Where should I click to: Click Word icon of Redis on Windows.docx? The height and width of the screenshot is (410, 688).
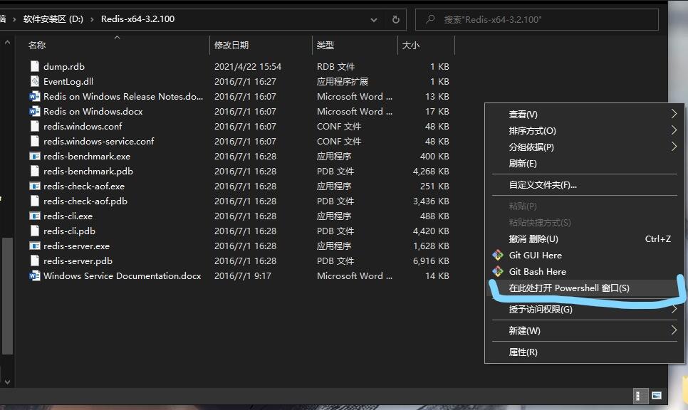coord(35,111)
